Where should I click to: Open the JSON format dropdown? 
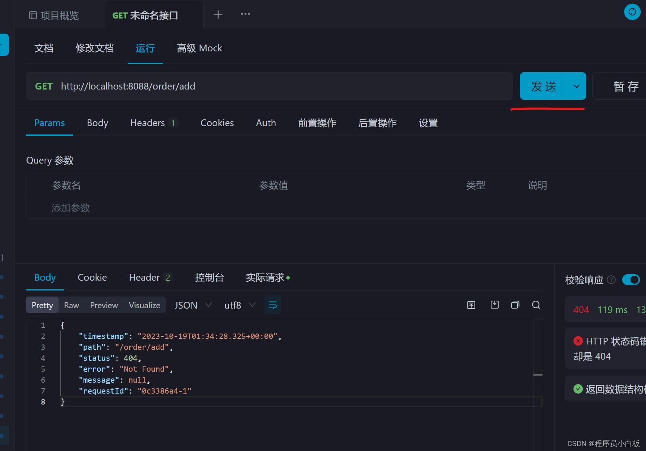click(x=193, y=305)
